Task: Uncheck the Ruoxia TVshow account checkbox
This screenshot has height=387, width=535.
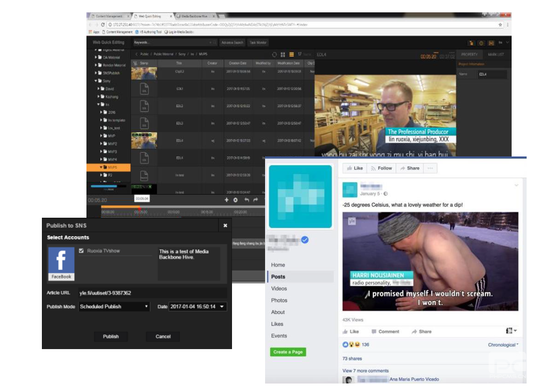Action: (81, 251)
